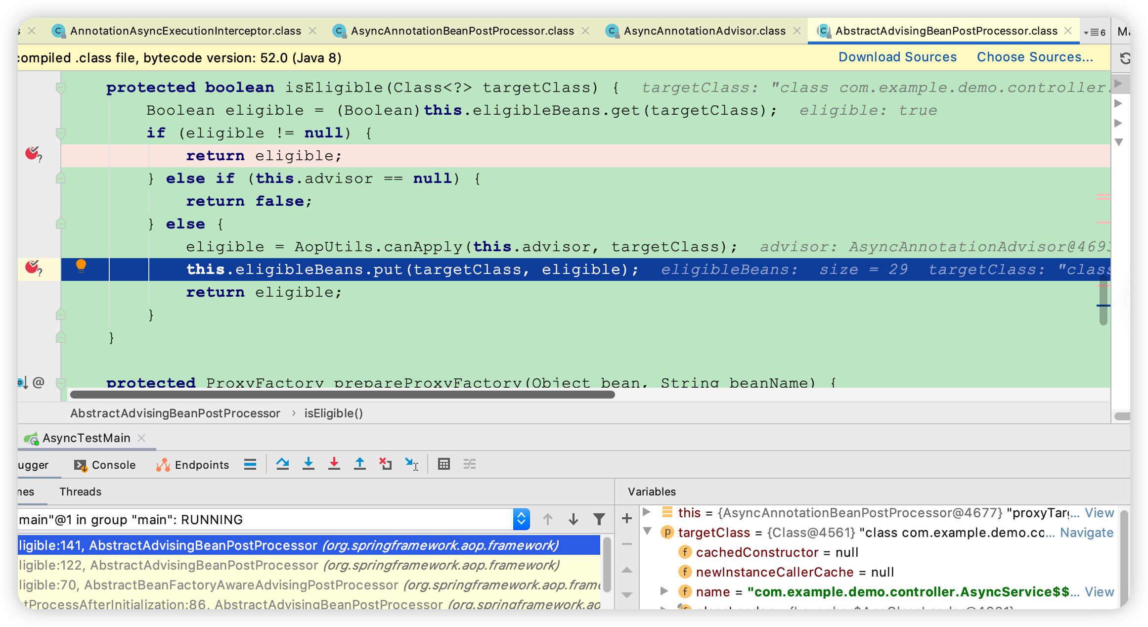The width and height of the screenshot is (1148, 627).
Task: Click View link for name field
Action: tap(1099, 592)
